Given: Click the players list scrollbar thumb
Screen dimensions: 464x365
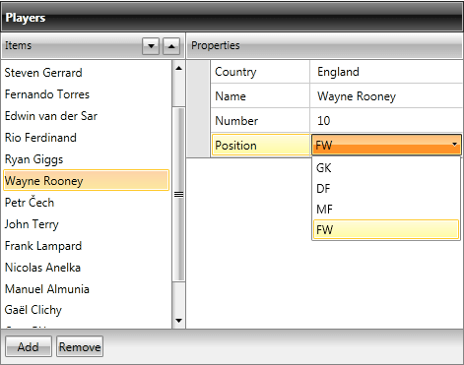Looking at the screenshot, I should [x=178, y=194].
